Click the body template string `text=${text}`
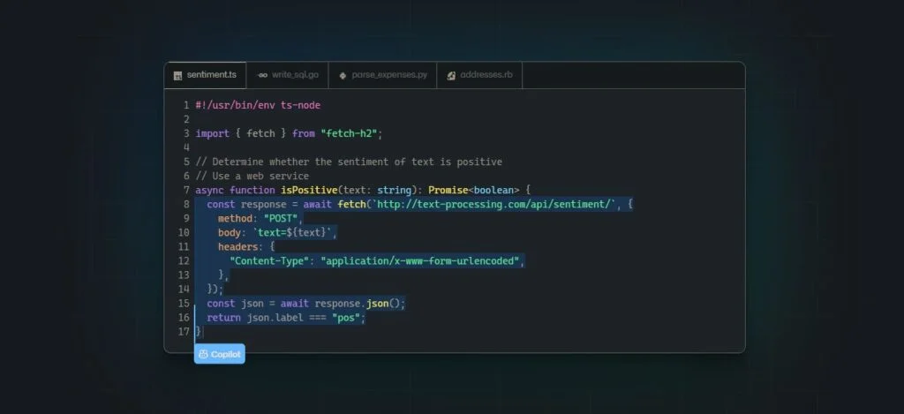The width and height of the screenshot is (904, 414). click(292, 232)
